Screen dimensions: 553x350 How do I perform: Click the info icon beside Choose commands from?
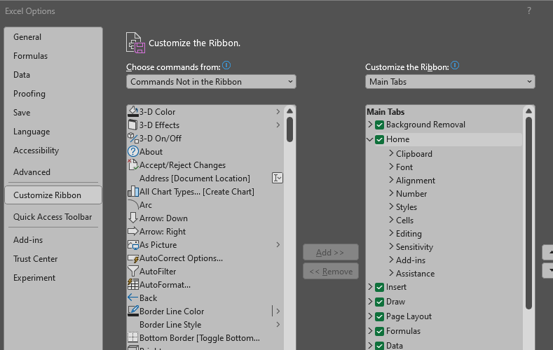[226, 66]
